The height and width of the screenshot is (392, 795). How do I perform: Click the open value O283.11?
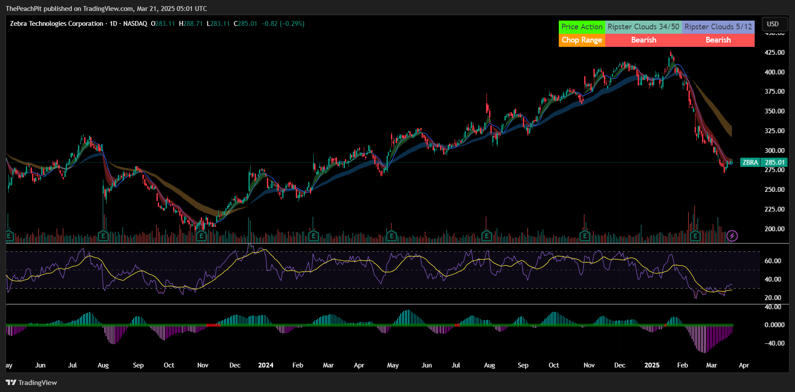(x=163, y=24)
